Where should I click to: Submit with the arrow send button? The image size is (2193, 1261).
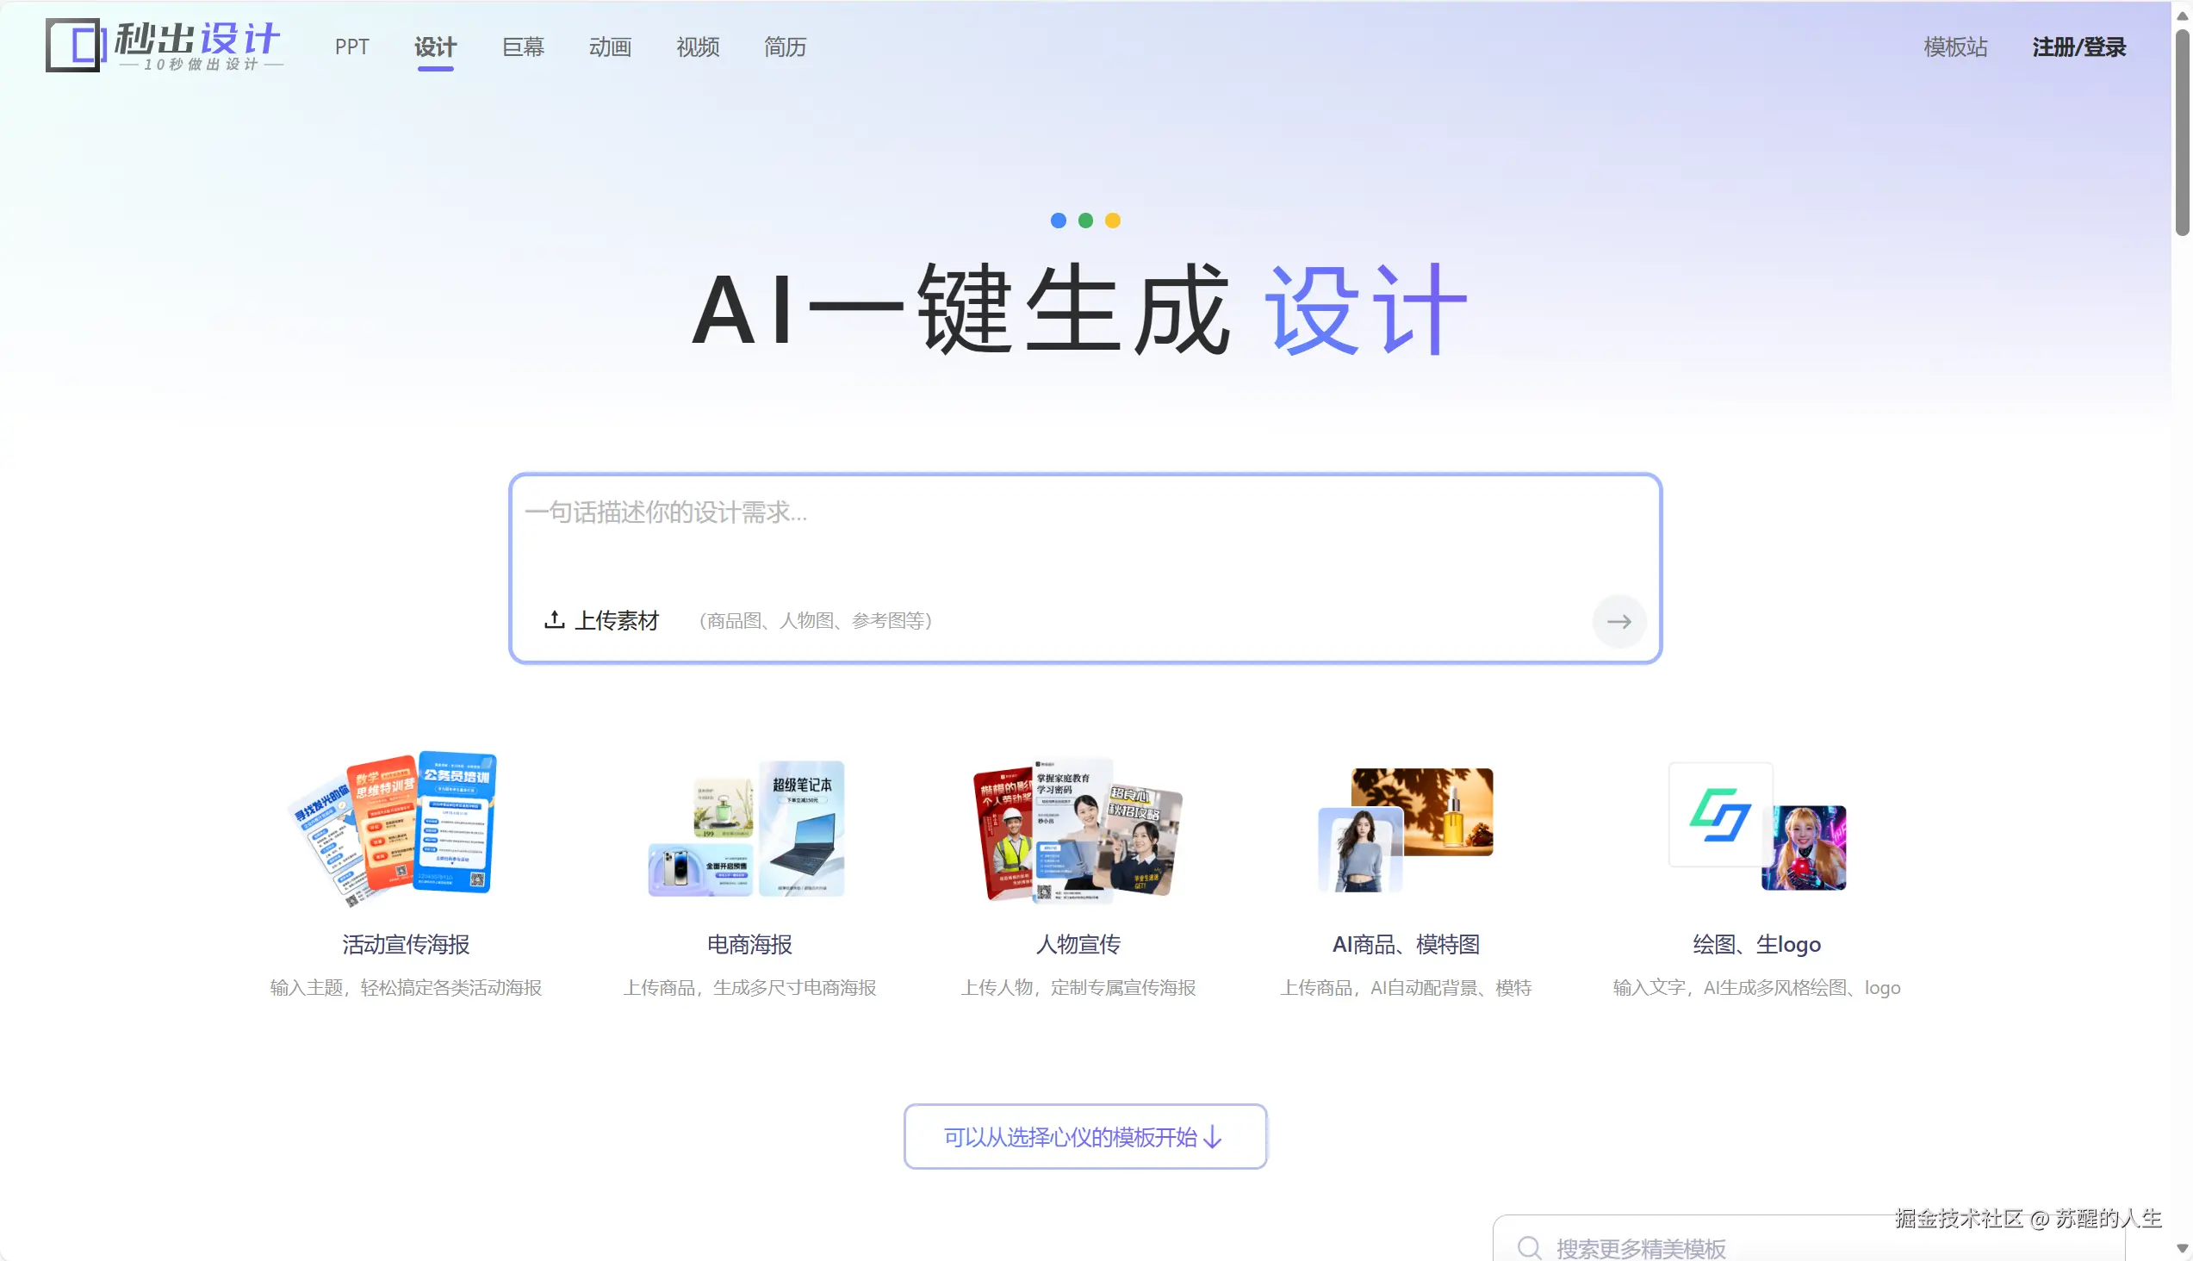pyautogui.click(x=1618, y=621)
